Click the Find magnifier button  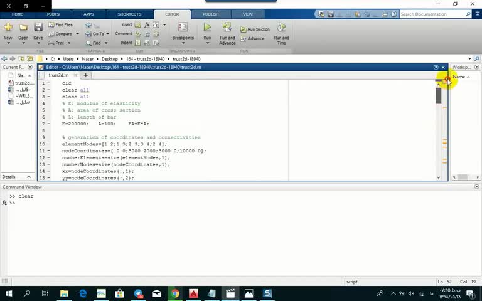point(94,43)
